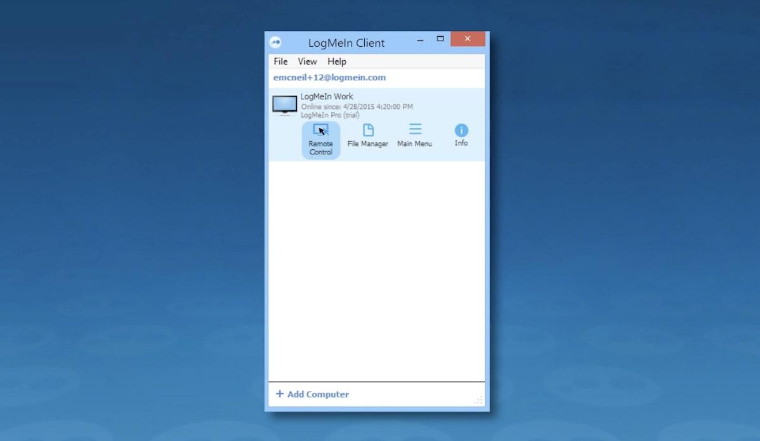Open the View menu
Viewport: 760px width, 441px height.
[x=307, y=61]
